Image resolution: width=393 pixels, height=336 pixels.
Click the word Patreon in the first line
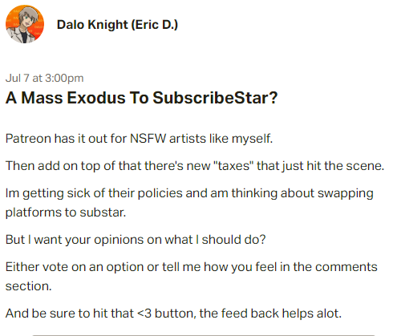[x=28, y=139]
